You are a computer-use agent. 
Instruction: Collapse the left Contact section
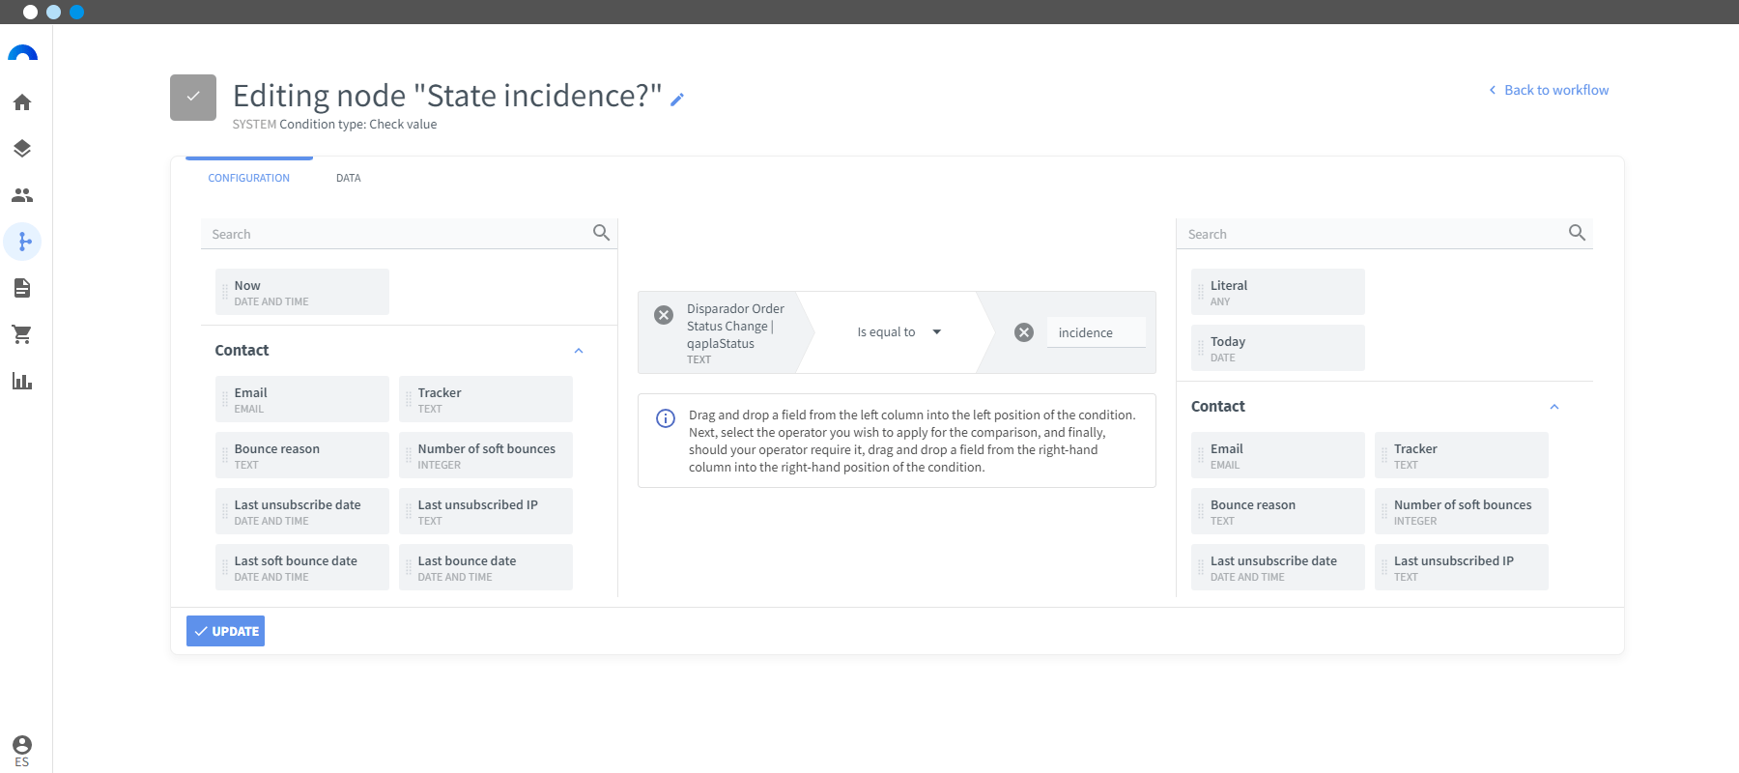click(x=579, y=351)
